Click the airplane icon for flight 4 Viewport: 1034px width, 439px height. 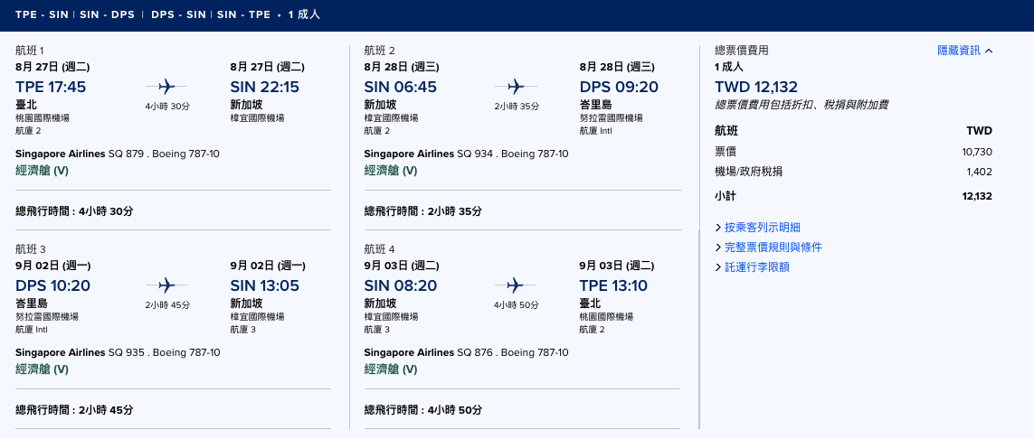click(516, 285)
